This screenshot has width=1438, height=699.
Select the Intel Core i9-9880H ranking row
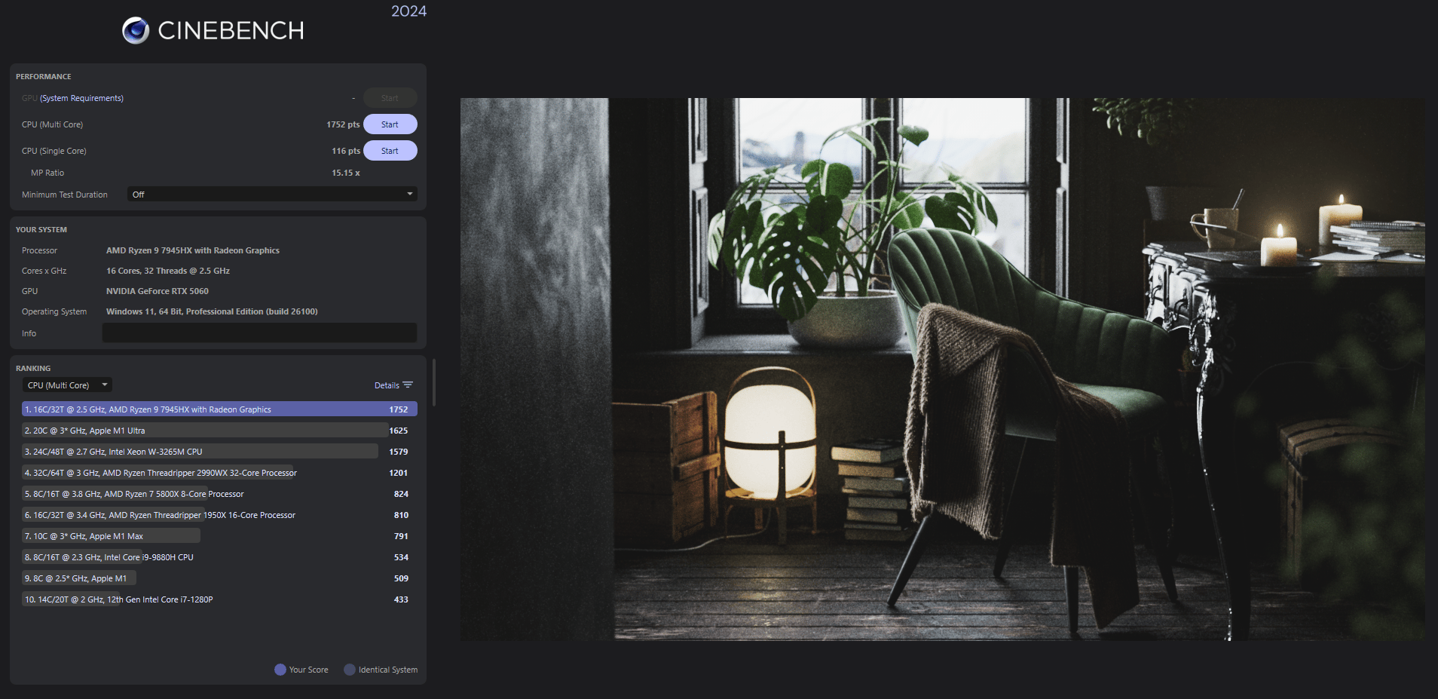click(x=219, y=557)
